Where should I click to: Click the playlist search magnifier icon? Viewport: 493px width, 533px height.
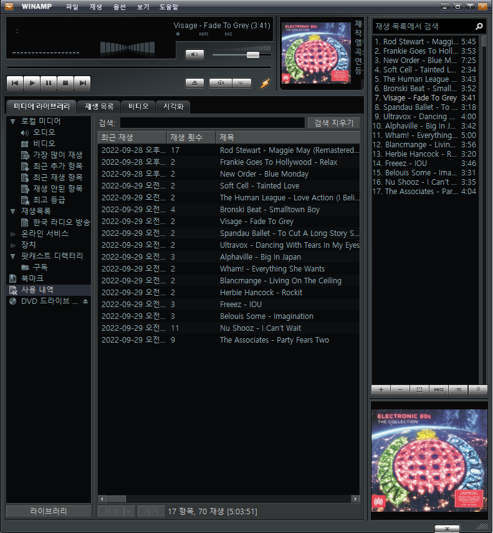479,26
